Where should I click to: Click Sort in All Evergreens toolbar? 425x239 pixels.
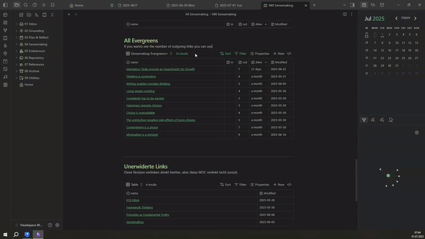[x=225, y=54]
